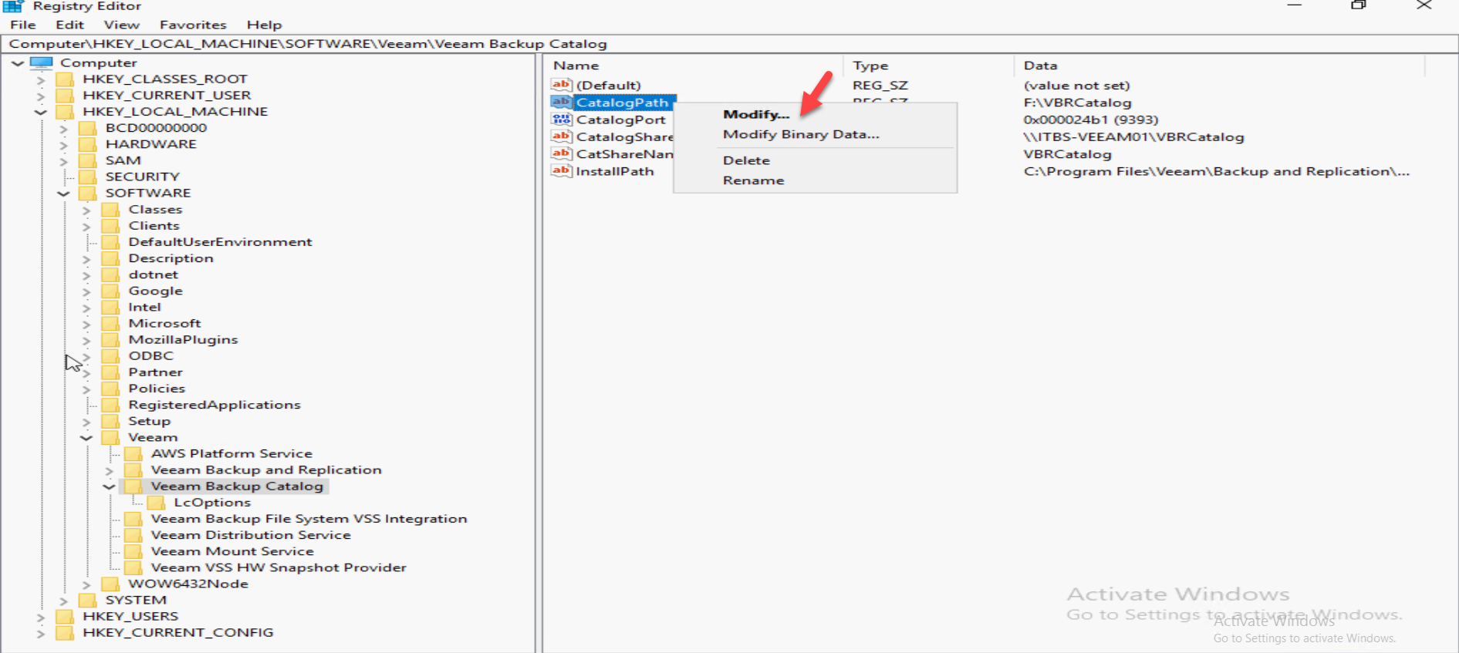The width and height of the screenshot is (1459, 653).
Task: Open the File menu
Action: (23, 25)
